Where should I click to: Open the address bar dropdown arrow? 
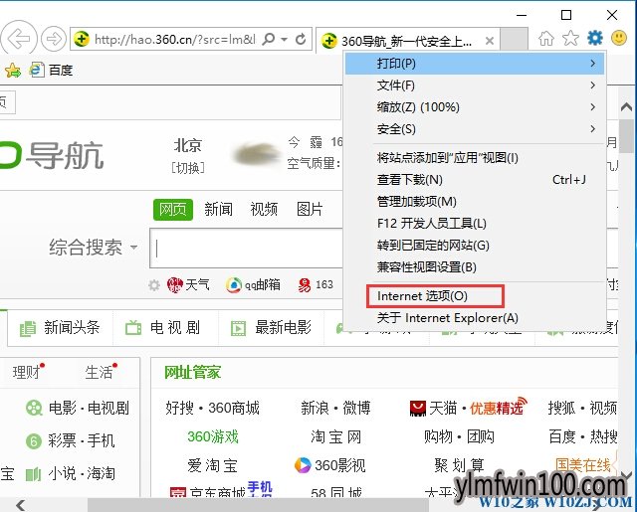point(285,40)
